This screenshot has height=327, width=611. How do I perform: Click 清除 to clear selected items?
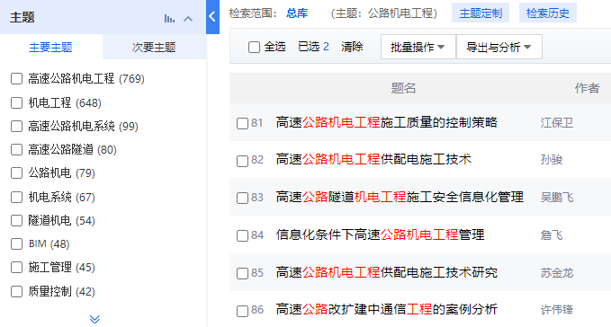(x=352, y=47)
